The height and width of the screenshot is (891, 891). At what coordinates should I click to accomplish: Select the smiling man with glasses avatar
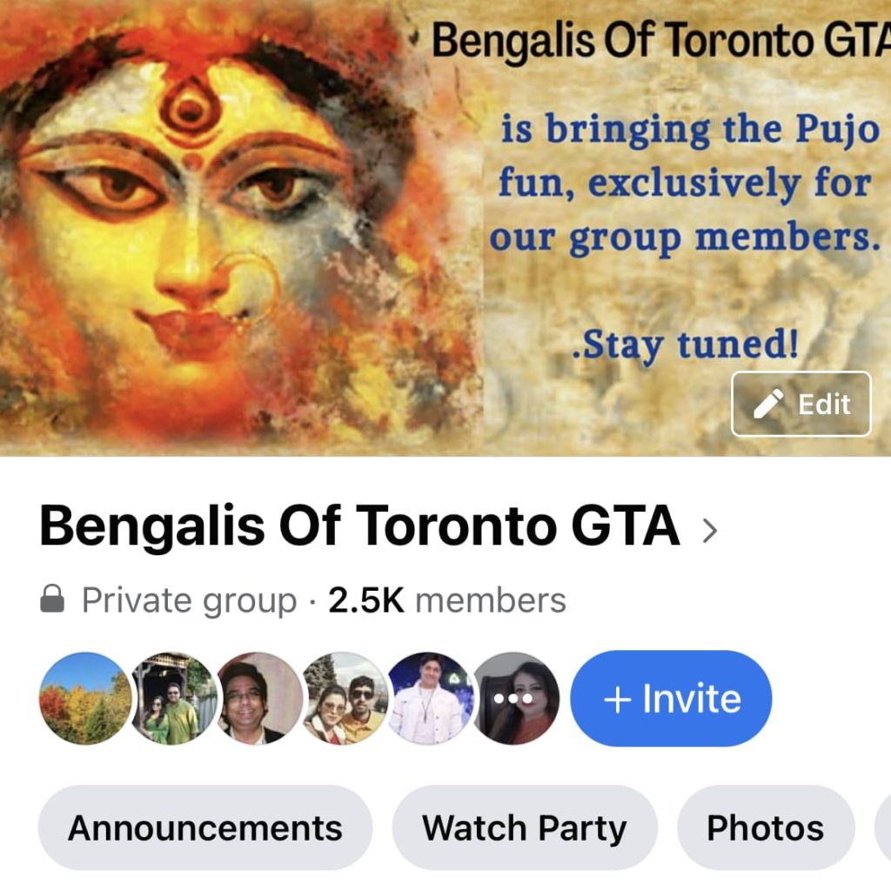tap(258, 698)
